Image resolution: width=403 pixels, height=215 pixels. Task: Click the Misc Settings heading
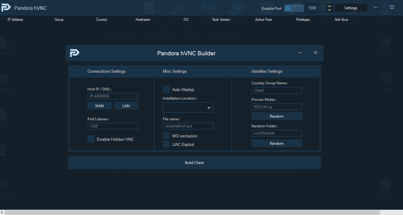click(x=175, y=71)
